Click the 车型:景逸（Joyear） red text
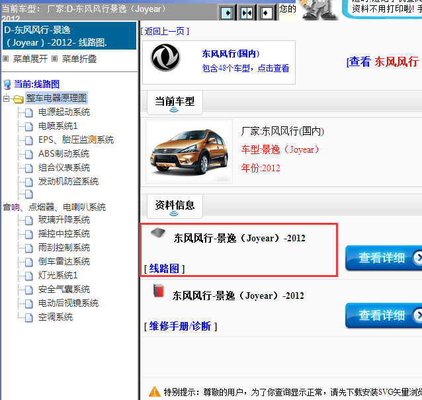 click(x=280, y=149)
